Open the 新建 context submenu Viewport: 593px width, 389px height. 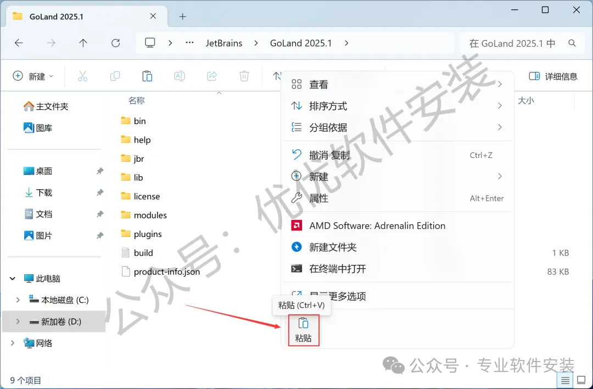click(398, 177)
